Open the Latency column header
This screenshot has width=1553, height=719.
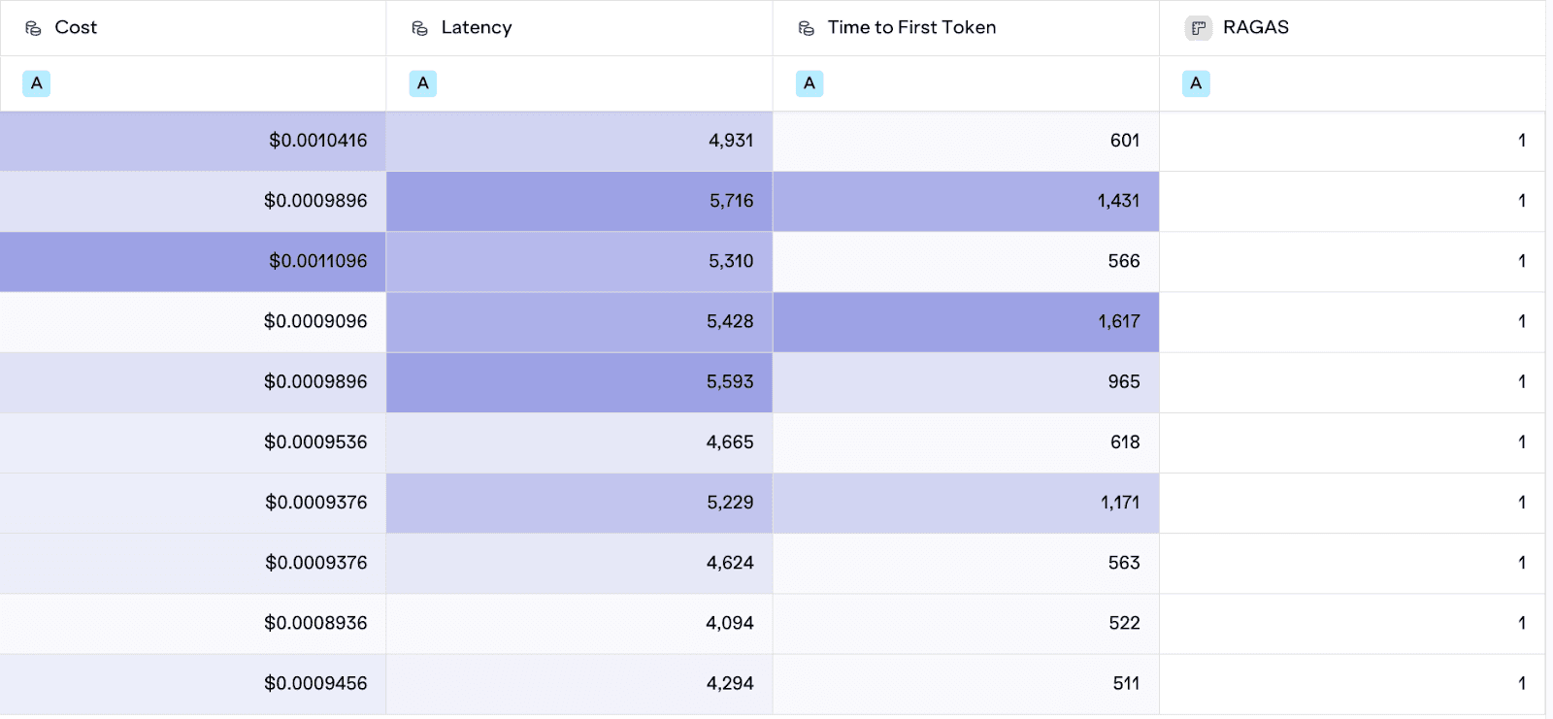pos(579,28)
